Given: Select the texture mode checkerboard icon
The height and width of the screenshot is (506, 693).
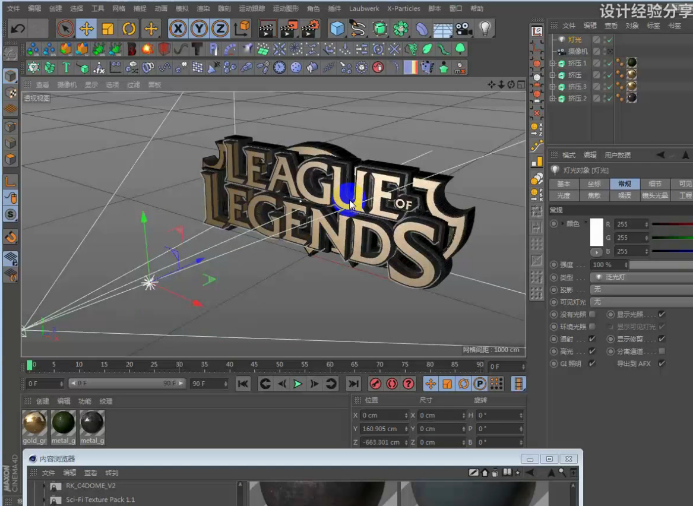Looking at the screenshot, I should [11, 93].
